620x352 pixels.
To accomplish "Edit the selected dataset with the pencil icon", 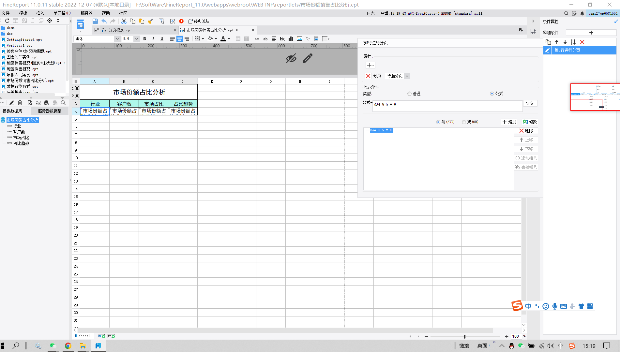I will coord(12,103).
